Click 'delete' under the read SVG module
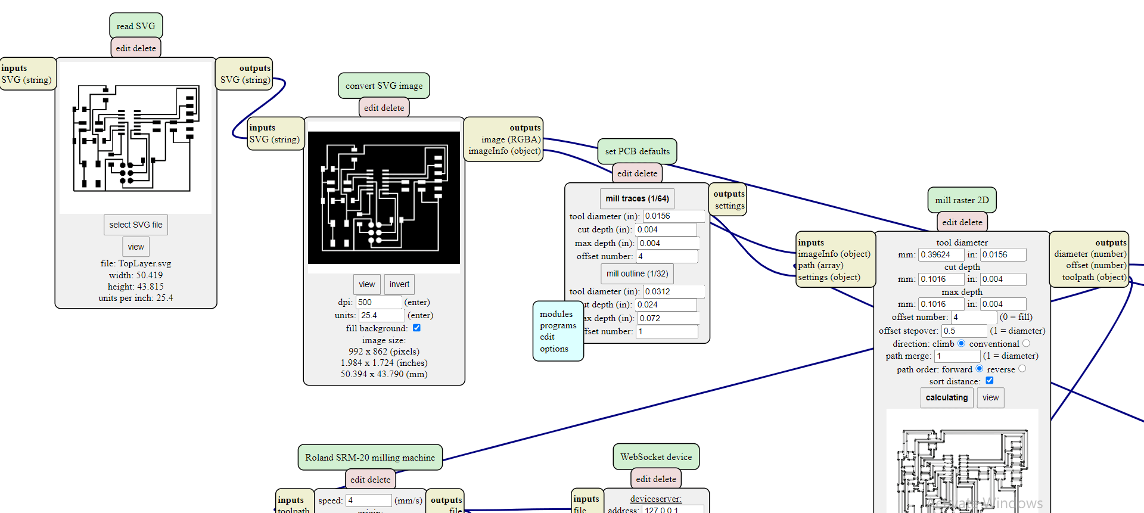This screenshot has height=513, width=1144. (145, 48)
